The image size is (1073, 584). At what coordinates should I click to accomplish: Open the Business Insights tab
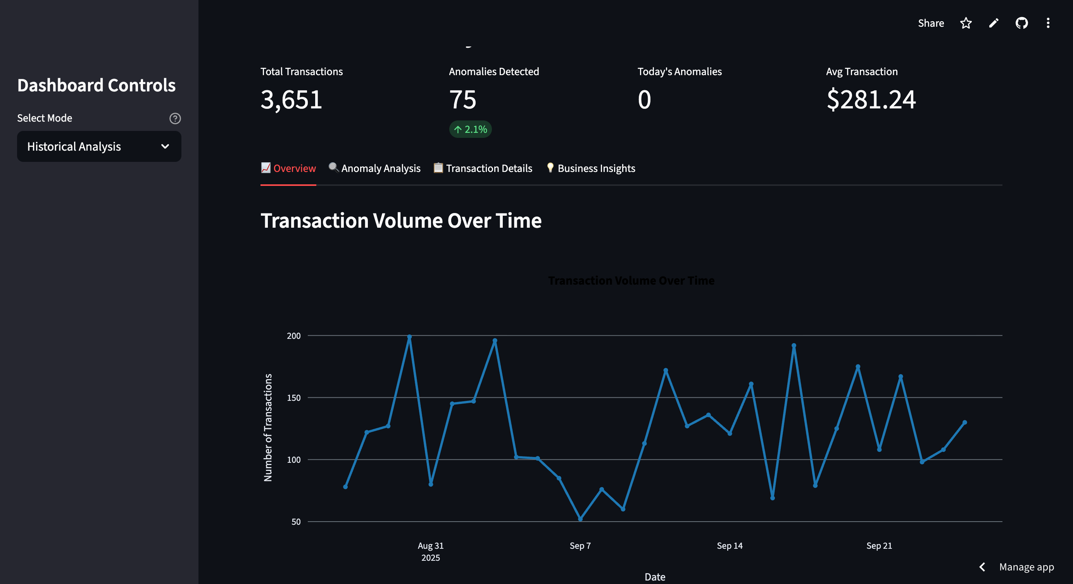pyautogui.click(x=596, y=168)
